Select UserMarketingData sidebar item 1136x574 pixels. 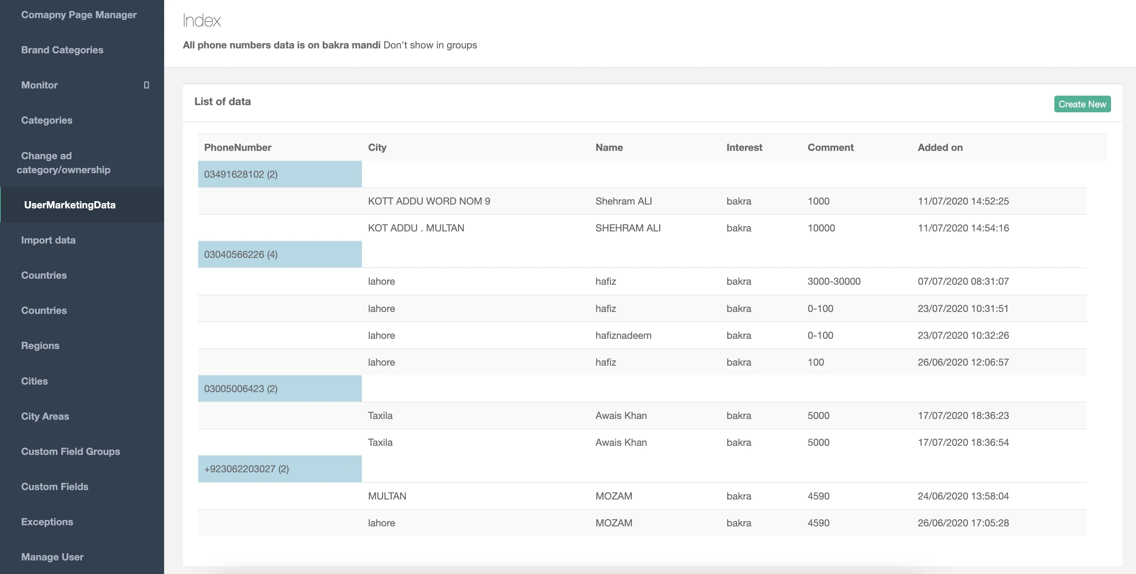pos(70,205)
